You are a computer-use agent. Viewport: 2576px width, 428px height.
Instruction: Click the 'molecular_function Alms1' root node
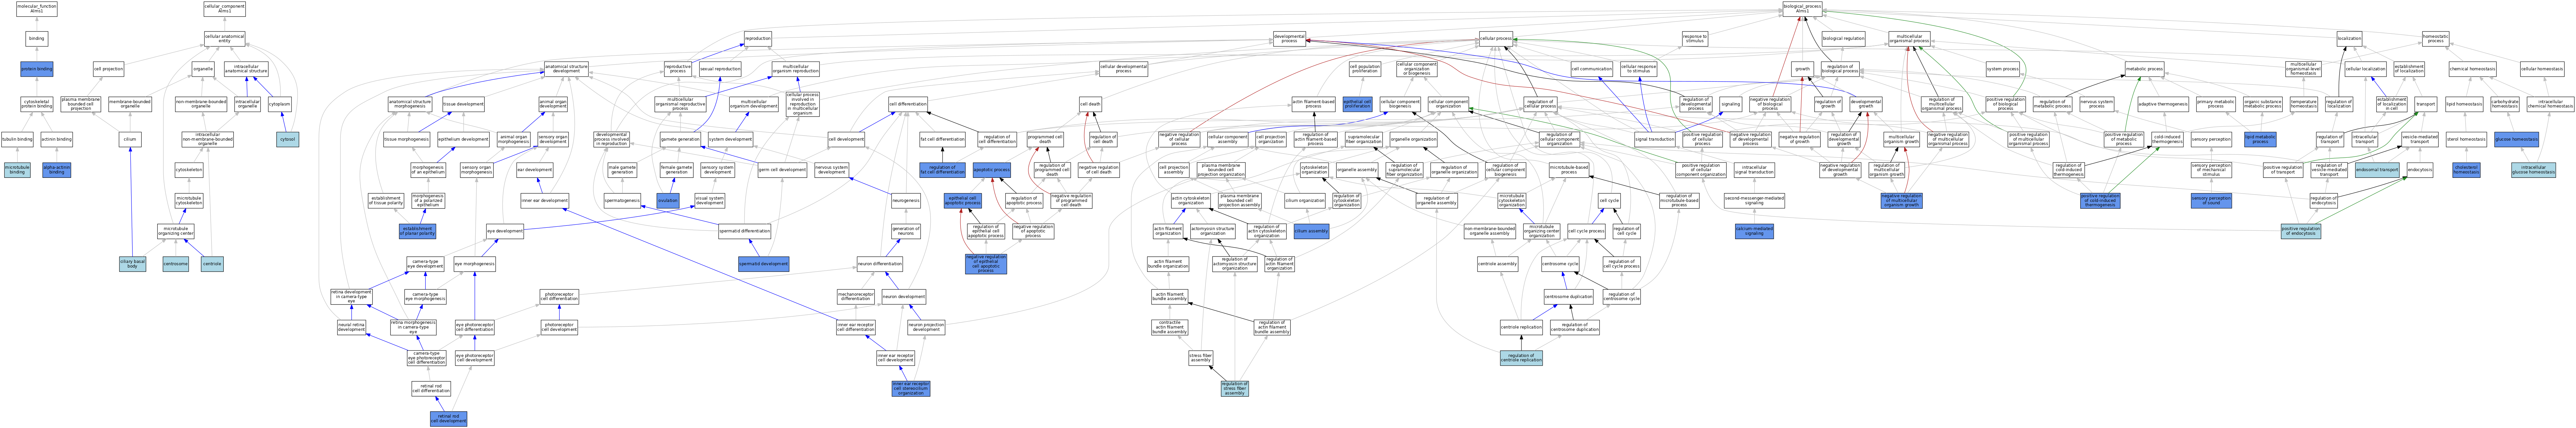point(37,9)
